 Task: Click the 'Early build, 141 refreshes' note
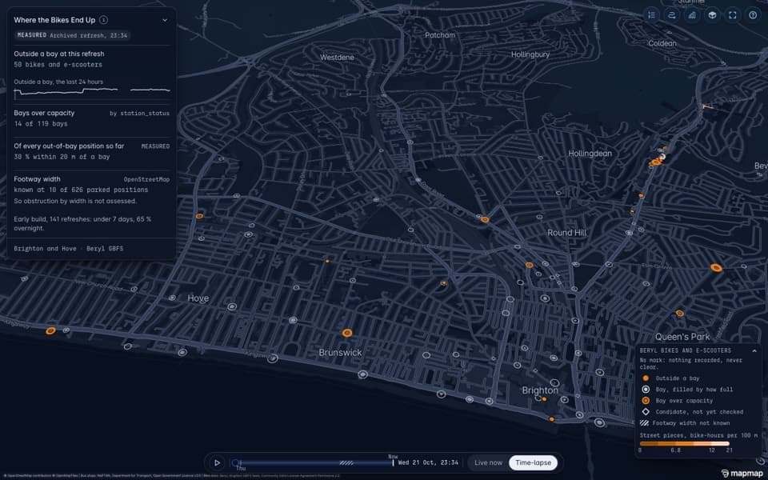(82, 223)
